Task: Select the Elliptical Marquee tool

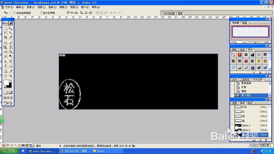Action: tap(5, 28)
